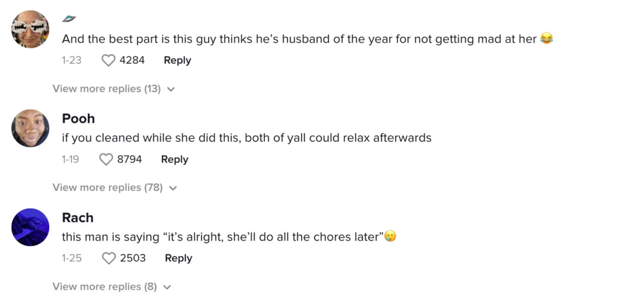The height and width of the screenshot is (303, 629).
Task: Open Pooh's profile picture
Action: click(x=31, y=128)
